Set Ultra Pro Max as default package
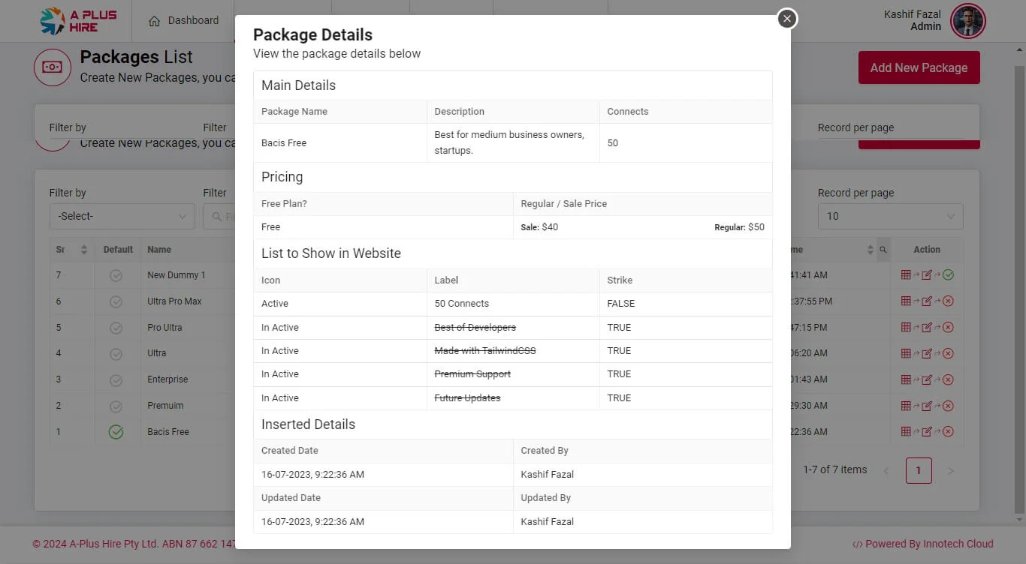 116,301
